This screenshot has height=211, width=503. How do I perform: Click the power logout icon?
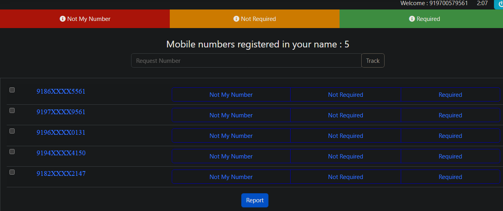point(499,4)
